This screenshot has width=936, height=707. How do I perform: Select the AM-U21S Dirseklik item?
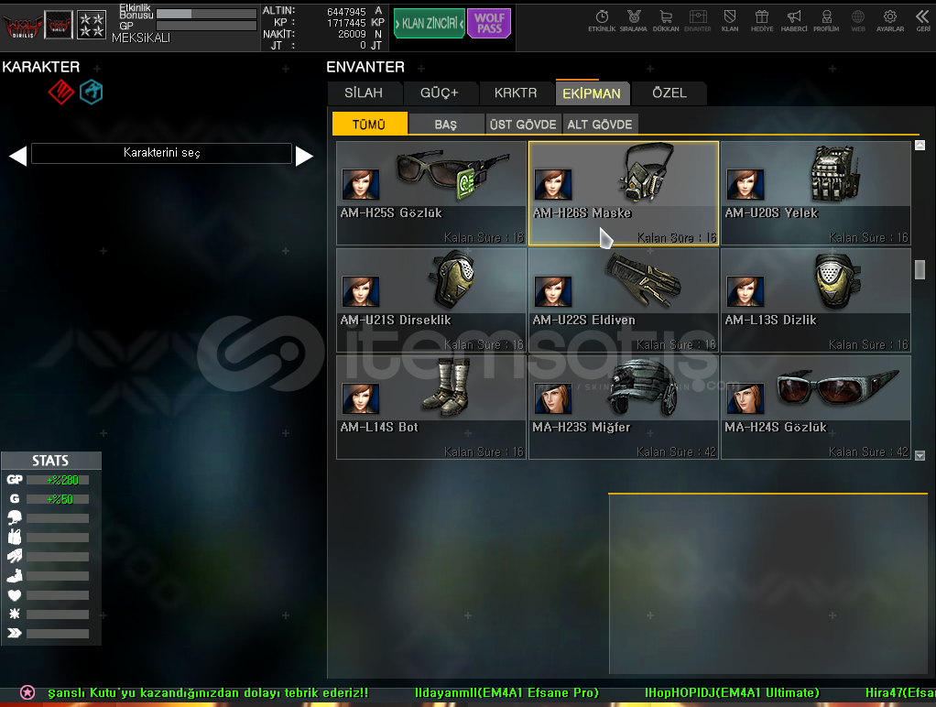pyautogui.click(x=431, y=300)
